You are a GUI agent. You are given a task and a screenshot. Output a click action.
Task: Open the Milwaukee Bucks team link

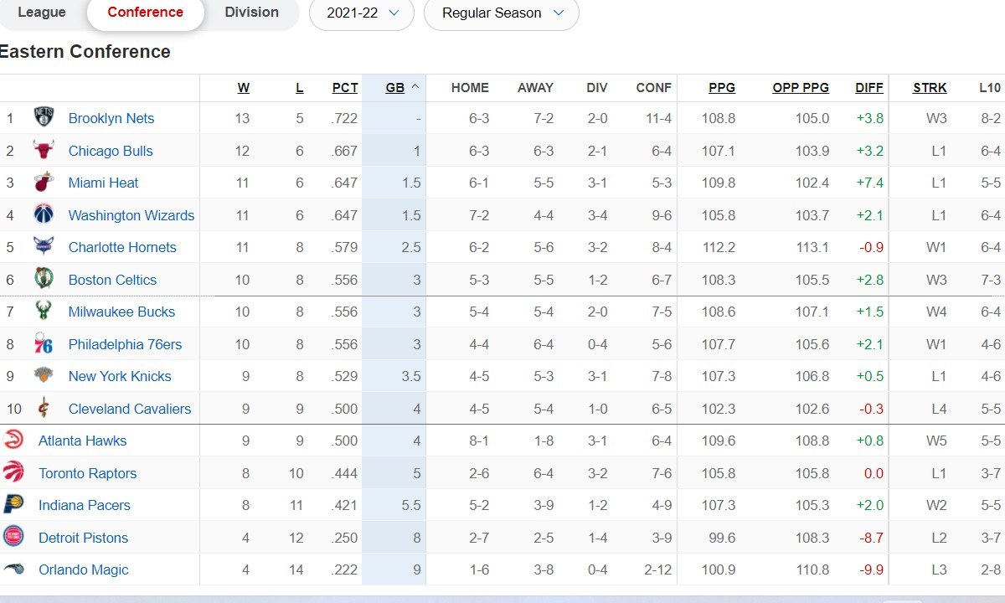click(x=121, y=312)
